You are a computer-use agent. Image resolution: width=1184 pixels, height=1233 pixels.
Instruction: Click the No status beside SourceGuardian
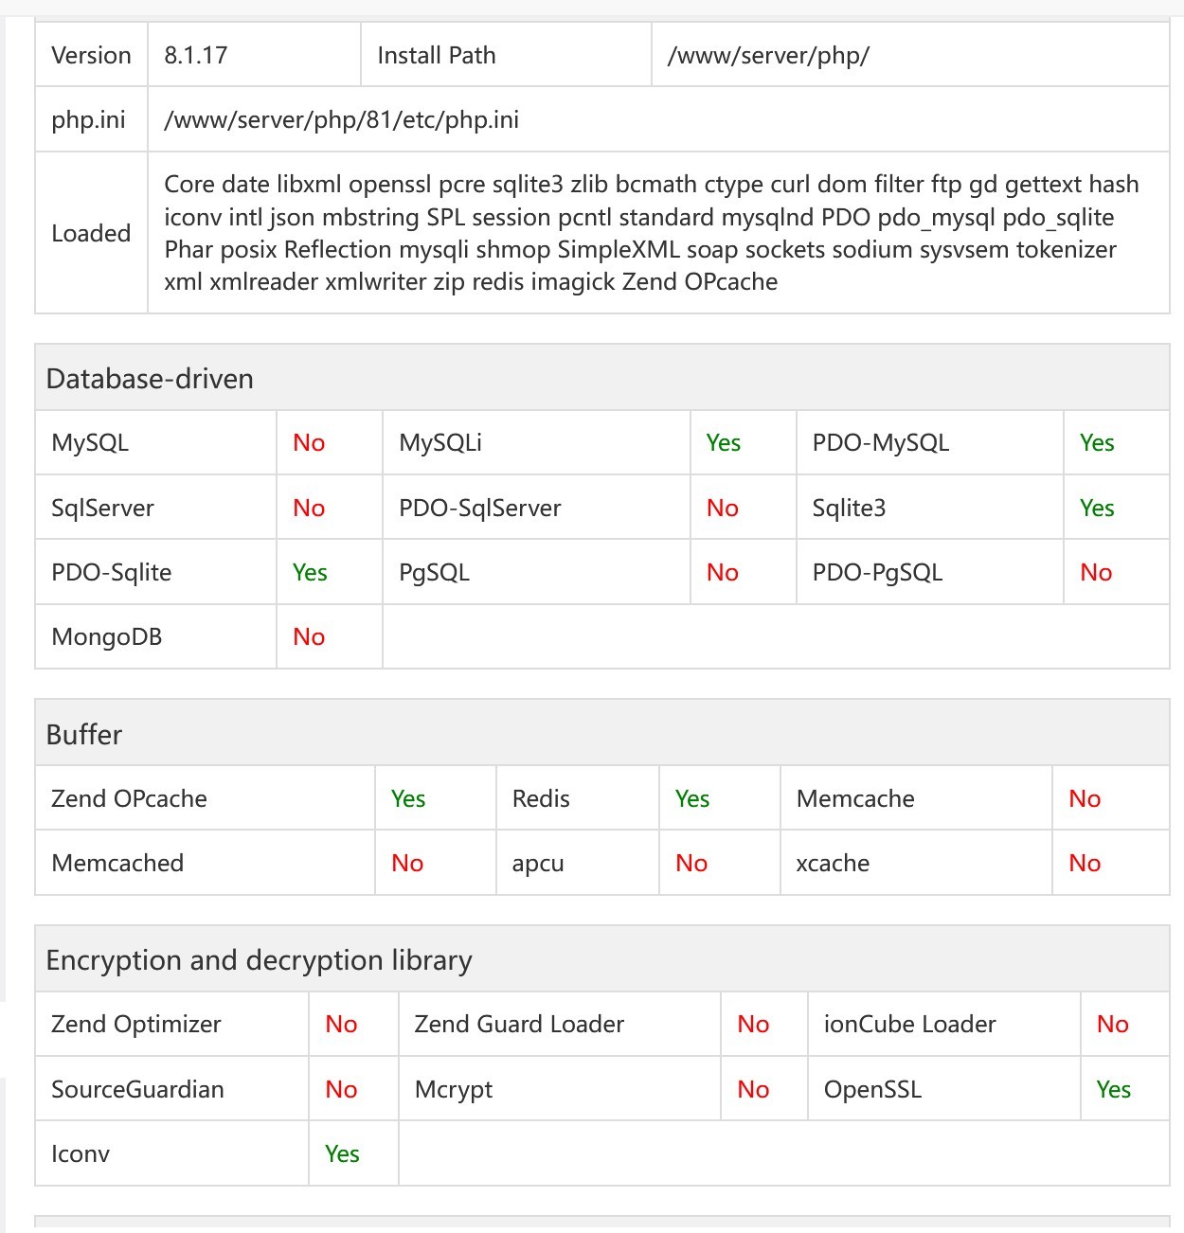pyautogui.click(x=341, y=1090)
